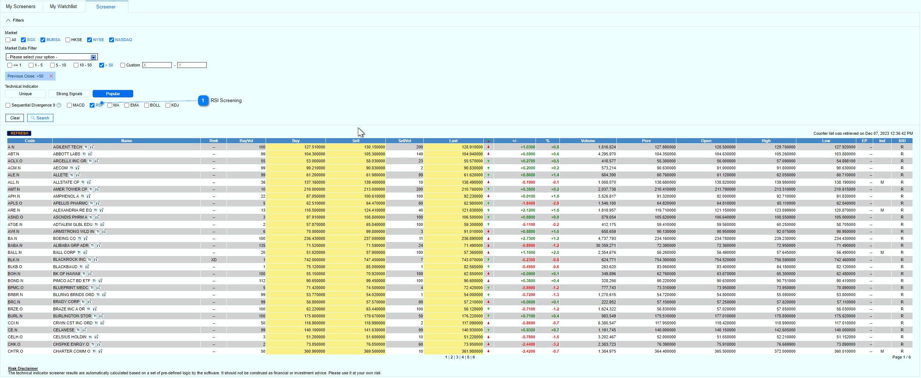Viewport: 921px width, 378px height.
Task: Select the Popular indicator tab
Action: click(x=113, y=94)
